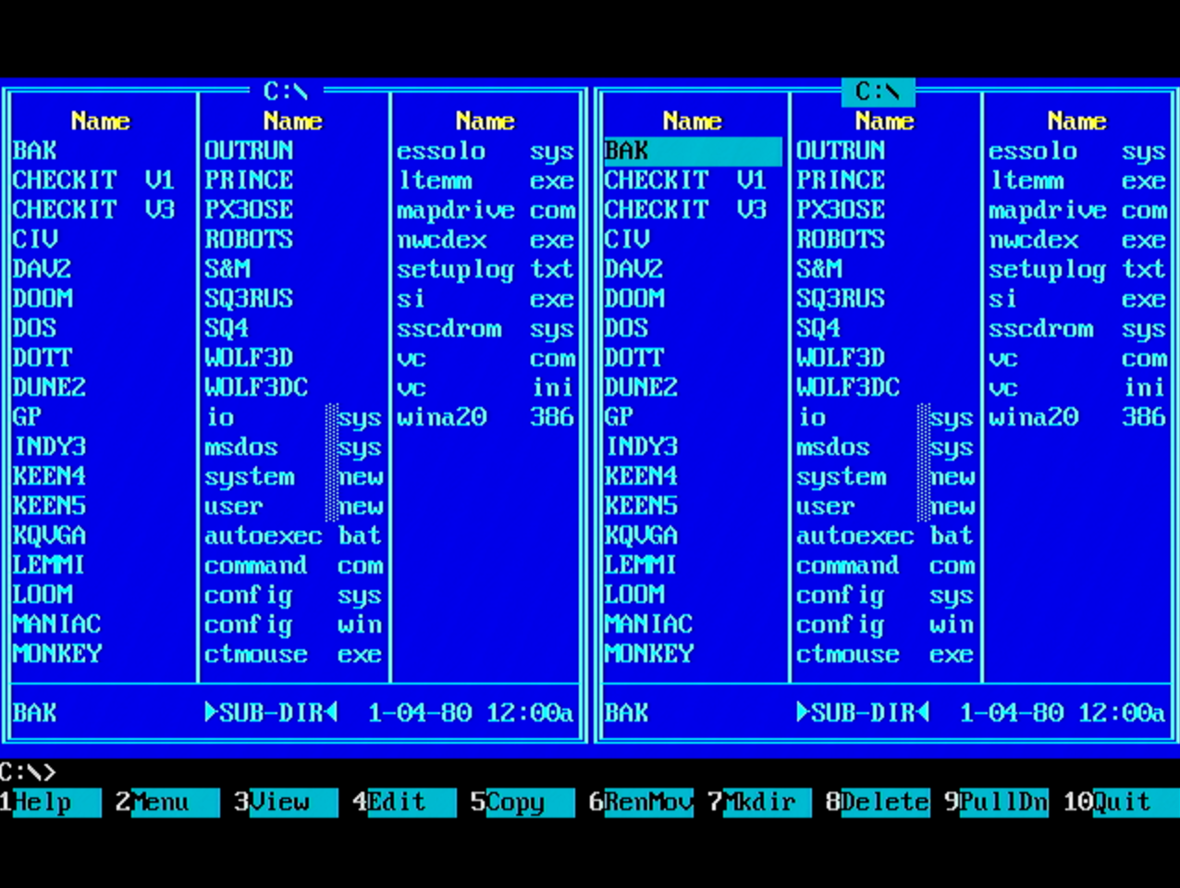
Task: Select setuplog txt in left panel
Action: (x=486, y=269)
